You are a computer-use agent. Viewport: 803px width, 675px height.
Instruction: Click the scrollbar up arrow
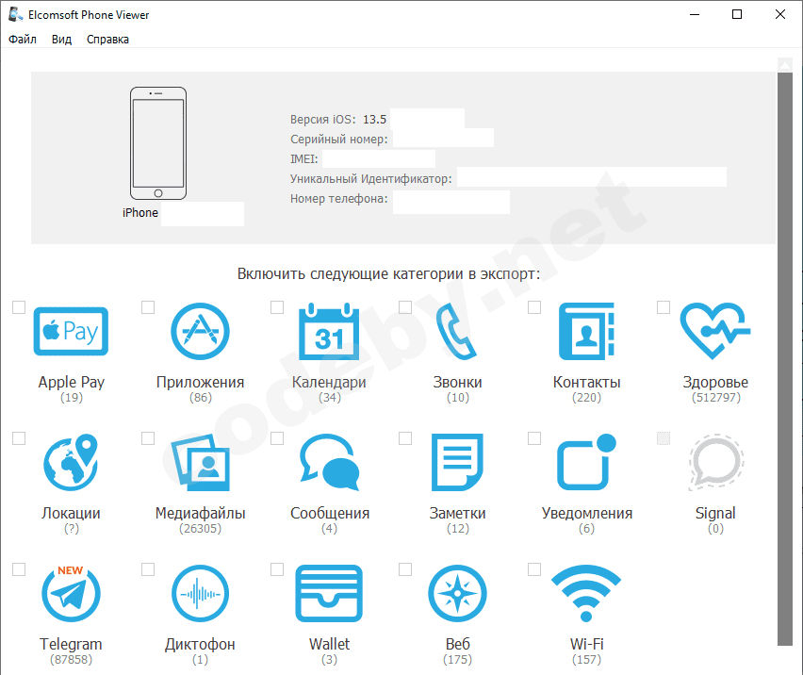coord(784,64)
